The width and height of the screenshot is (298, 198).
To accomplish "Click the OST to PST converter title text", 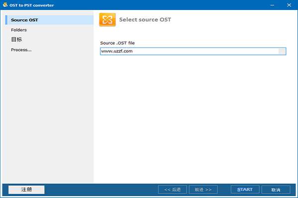I will tap(31, 5).
